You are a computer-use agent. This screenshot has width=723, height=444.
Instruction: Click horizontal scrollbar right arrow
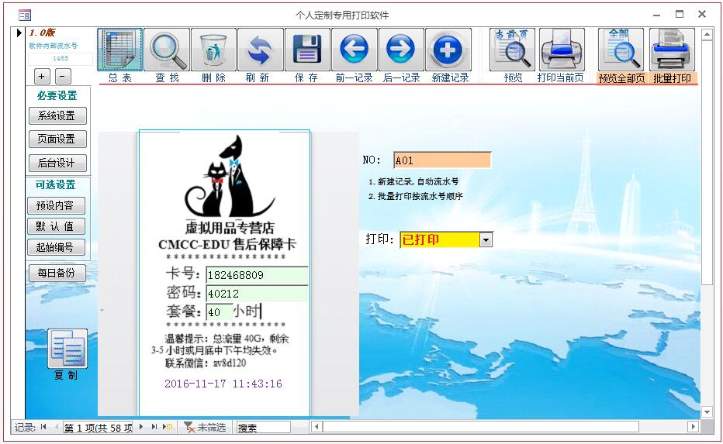coord(693,426)
